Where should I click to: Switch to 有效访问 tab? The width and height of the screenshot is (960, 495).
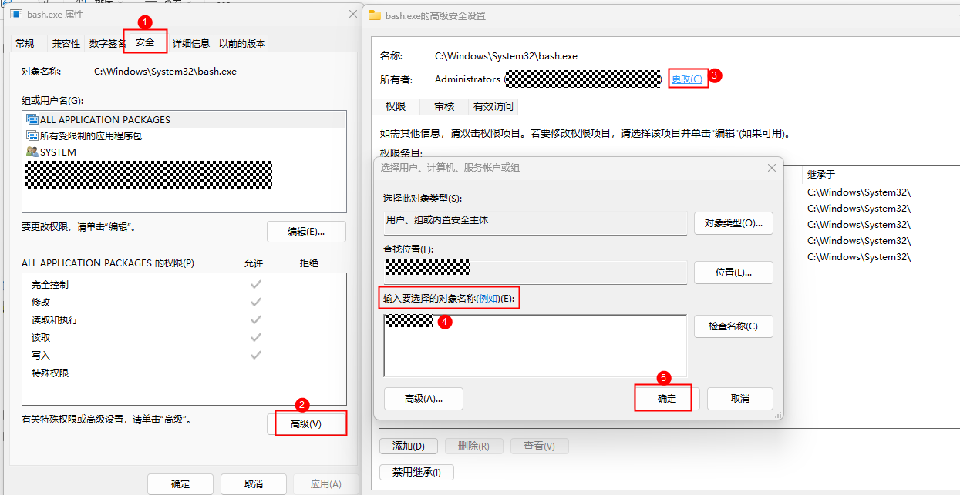493,106
